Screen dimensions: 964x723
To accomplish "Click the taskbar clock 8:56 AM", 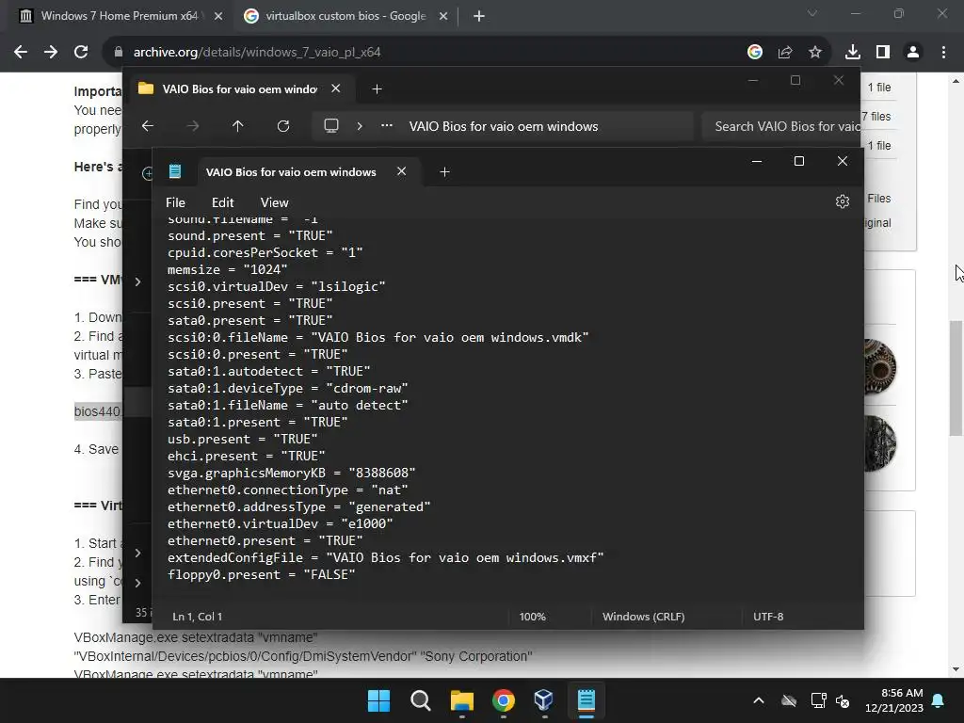I will [x=894, y=700].
